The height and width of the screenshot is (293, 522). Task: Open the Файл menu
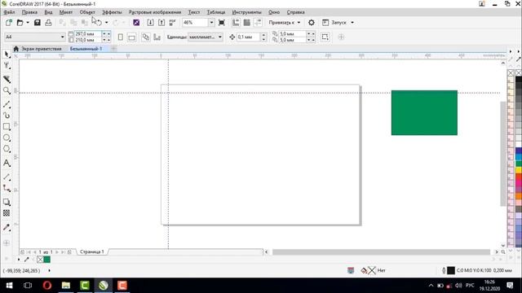click(9, 12)
